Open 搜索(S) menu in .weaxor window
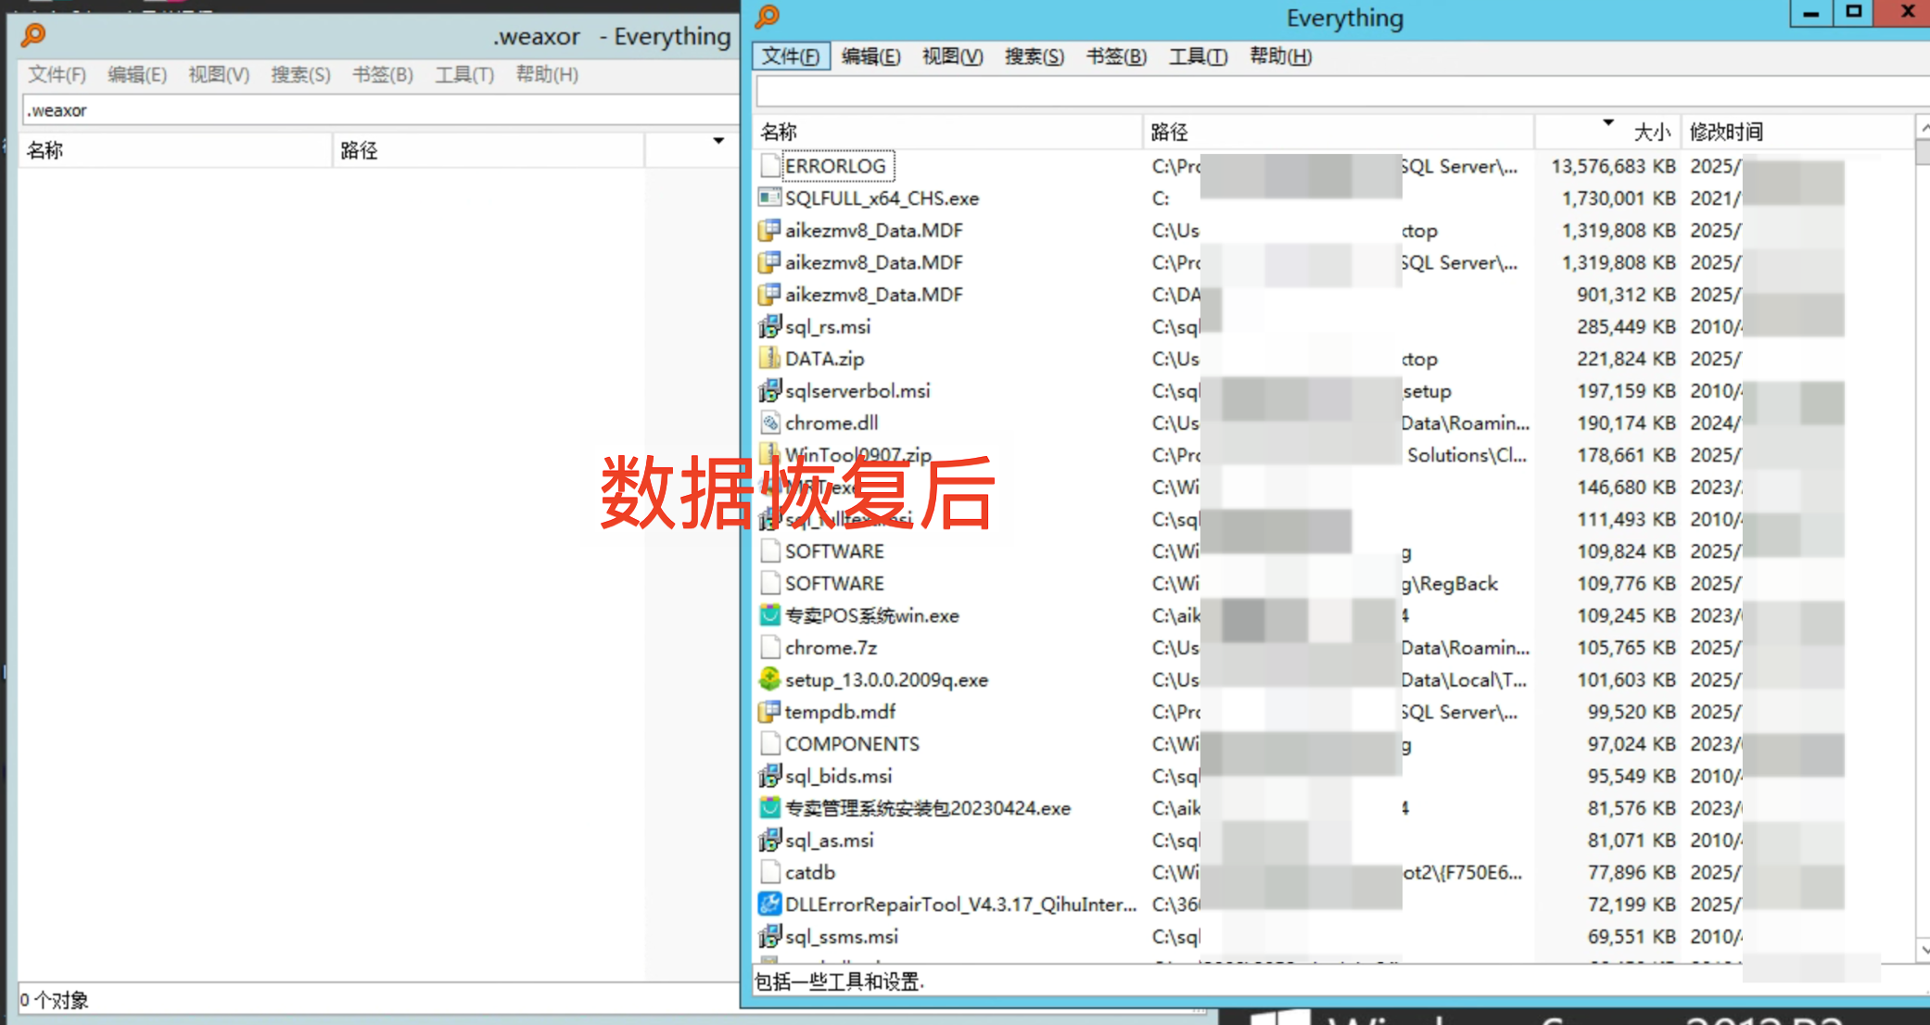 [x=300, y=74]
